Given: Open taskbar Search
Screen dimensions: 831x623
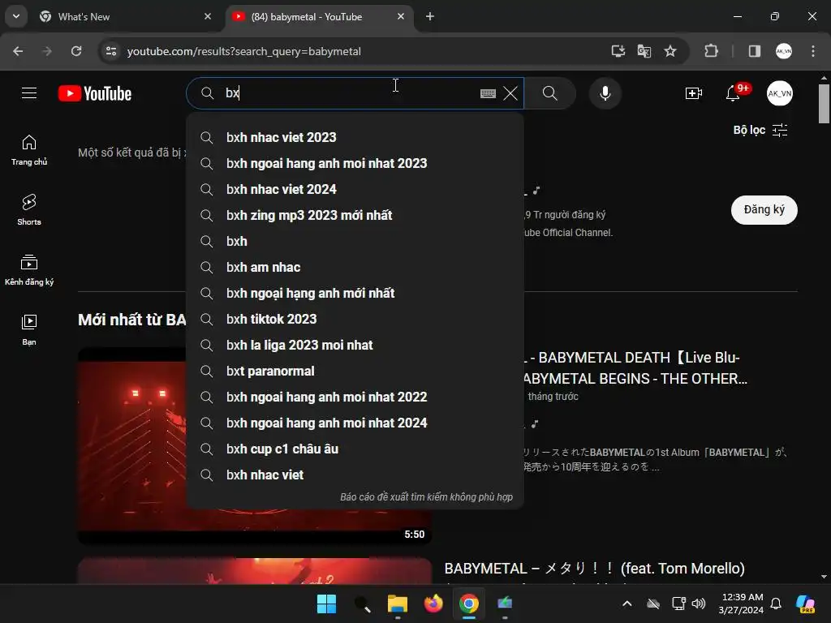Looking at the screenshot, I should pos(362,604).
